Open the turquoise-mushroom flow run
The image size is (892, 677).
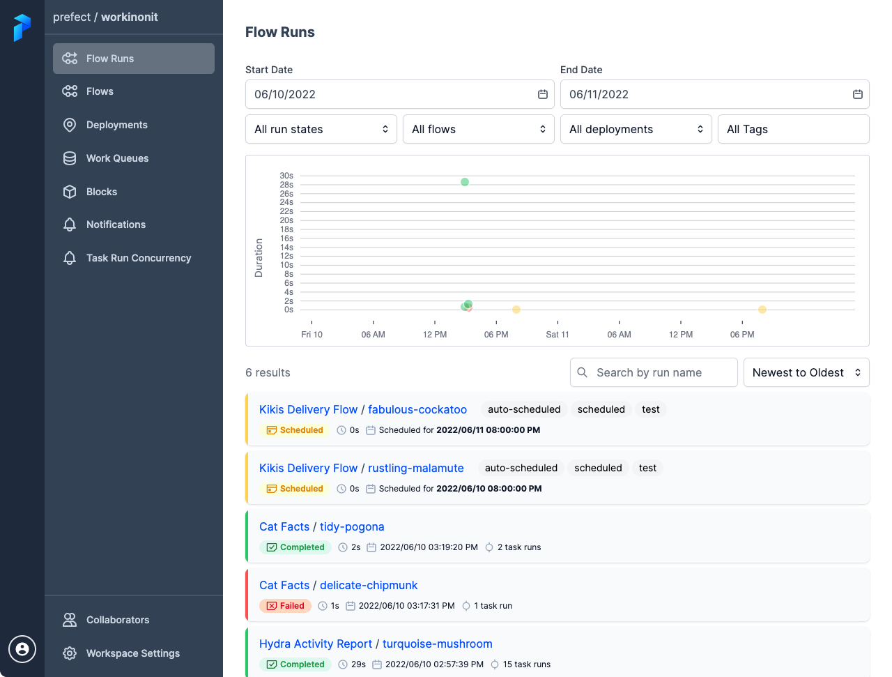438,644
